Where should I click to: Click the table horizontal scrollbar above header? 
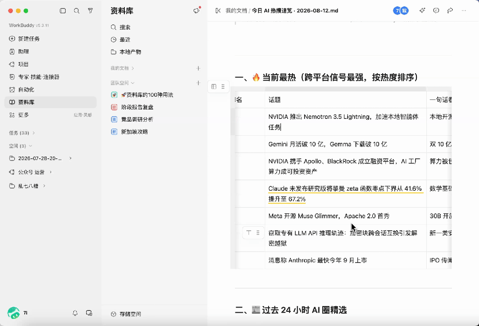[345, 89]
